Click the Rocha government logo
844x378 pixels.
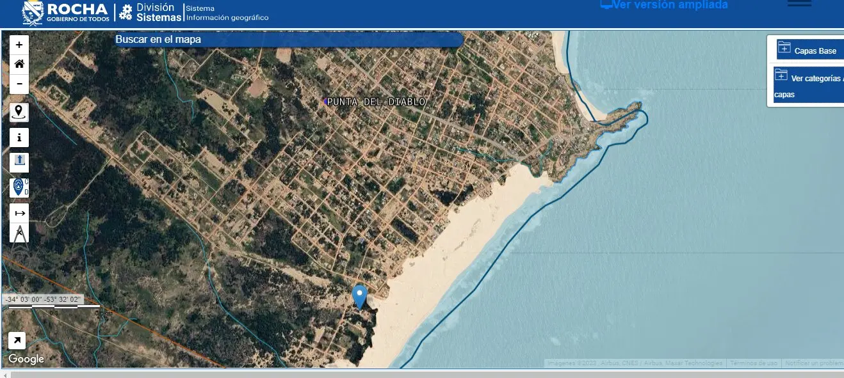[x=65, y=12]
